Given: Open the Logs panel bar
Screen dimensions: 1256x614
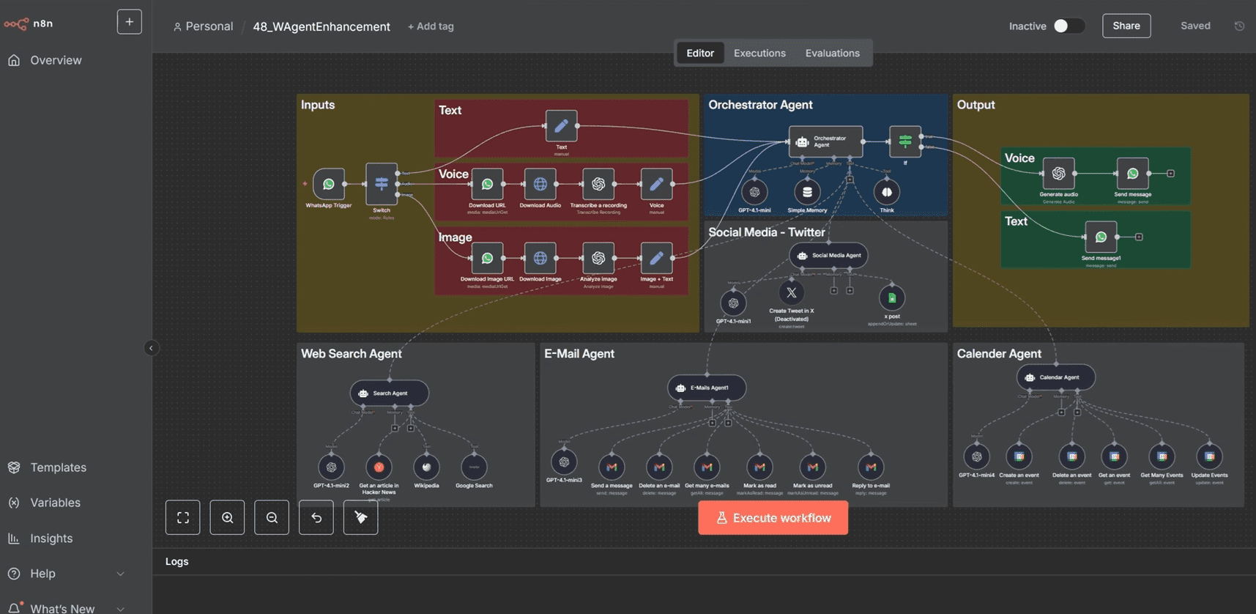Looking at the screenshot, I should click(x=176, y=561).
